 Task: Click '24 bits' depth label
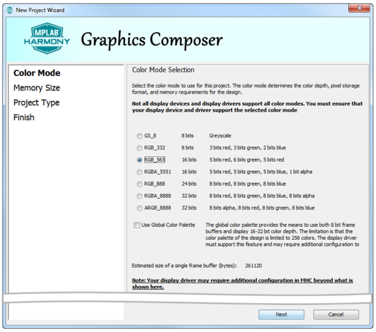(189, 184)
